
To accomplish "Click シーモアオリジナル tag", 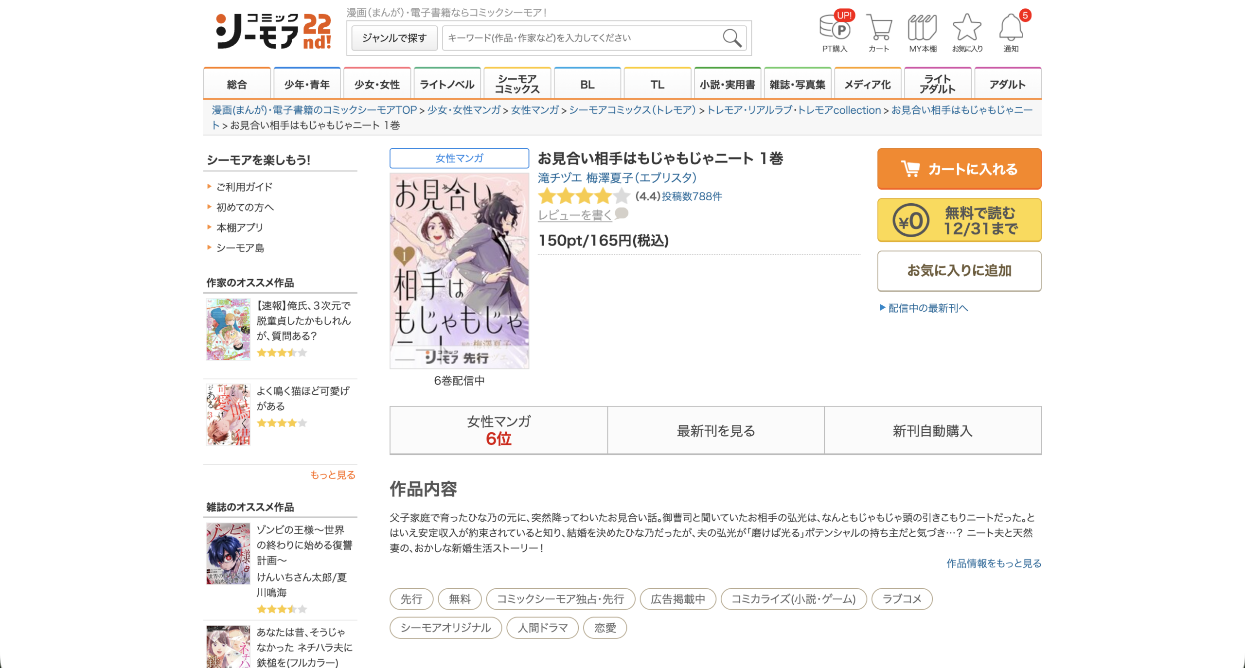I will click(445, 628).
